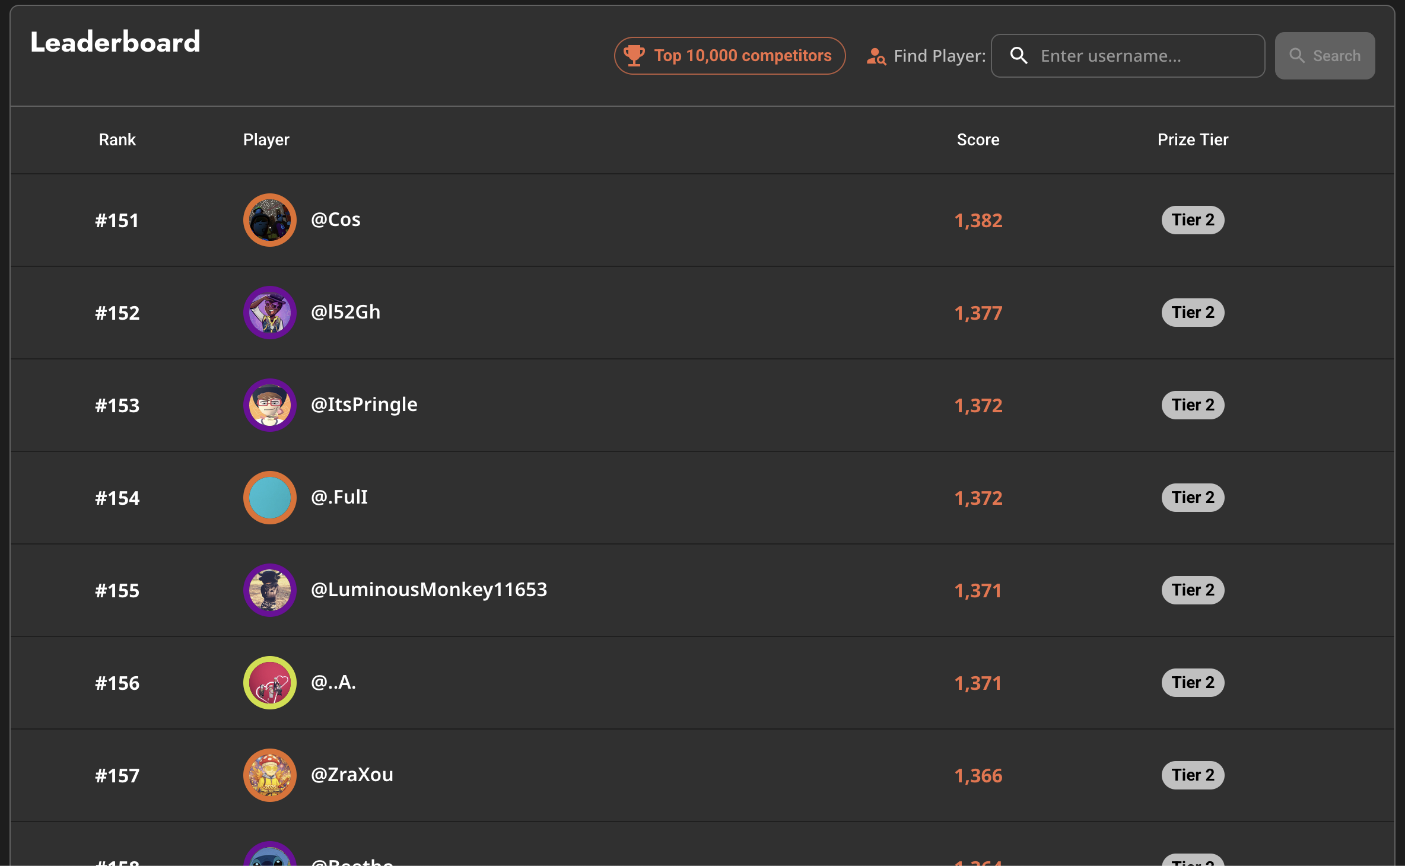Click Top 10,000 competitors badge
This screenshot has width=1405, height=866.
click(730, 56)
